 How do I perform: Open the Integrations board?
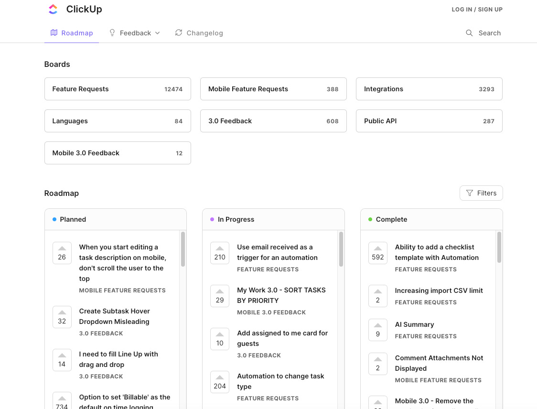point(429,89)
